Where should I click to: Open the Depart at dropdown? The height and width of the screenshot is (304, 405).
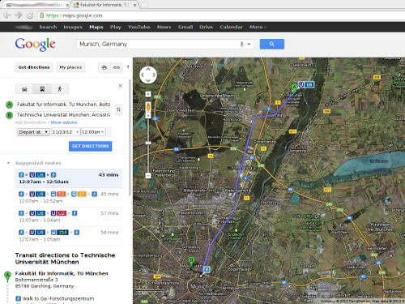33,132
